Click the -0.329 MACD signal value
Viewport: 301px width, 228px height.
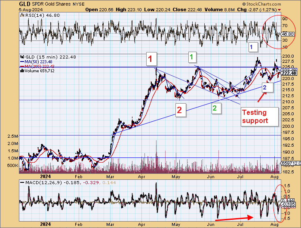tap(90, 183)
